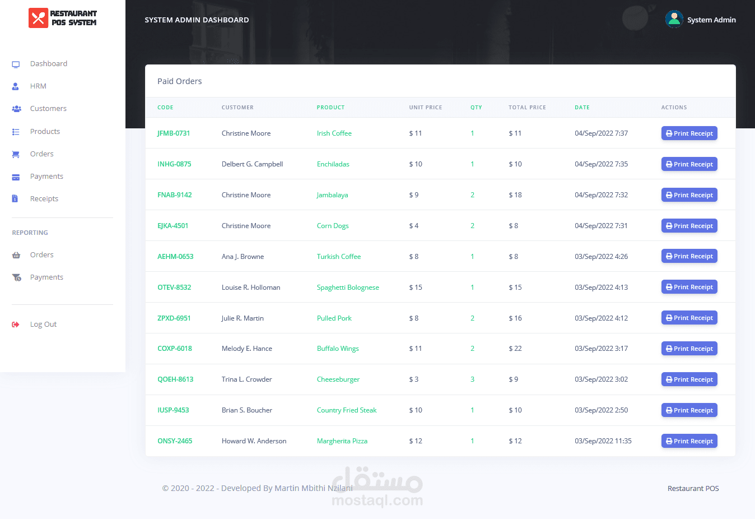
Task: Print receipt for order INHG-0875
Action: (x=689, y=164)
